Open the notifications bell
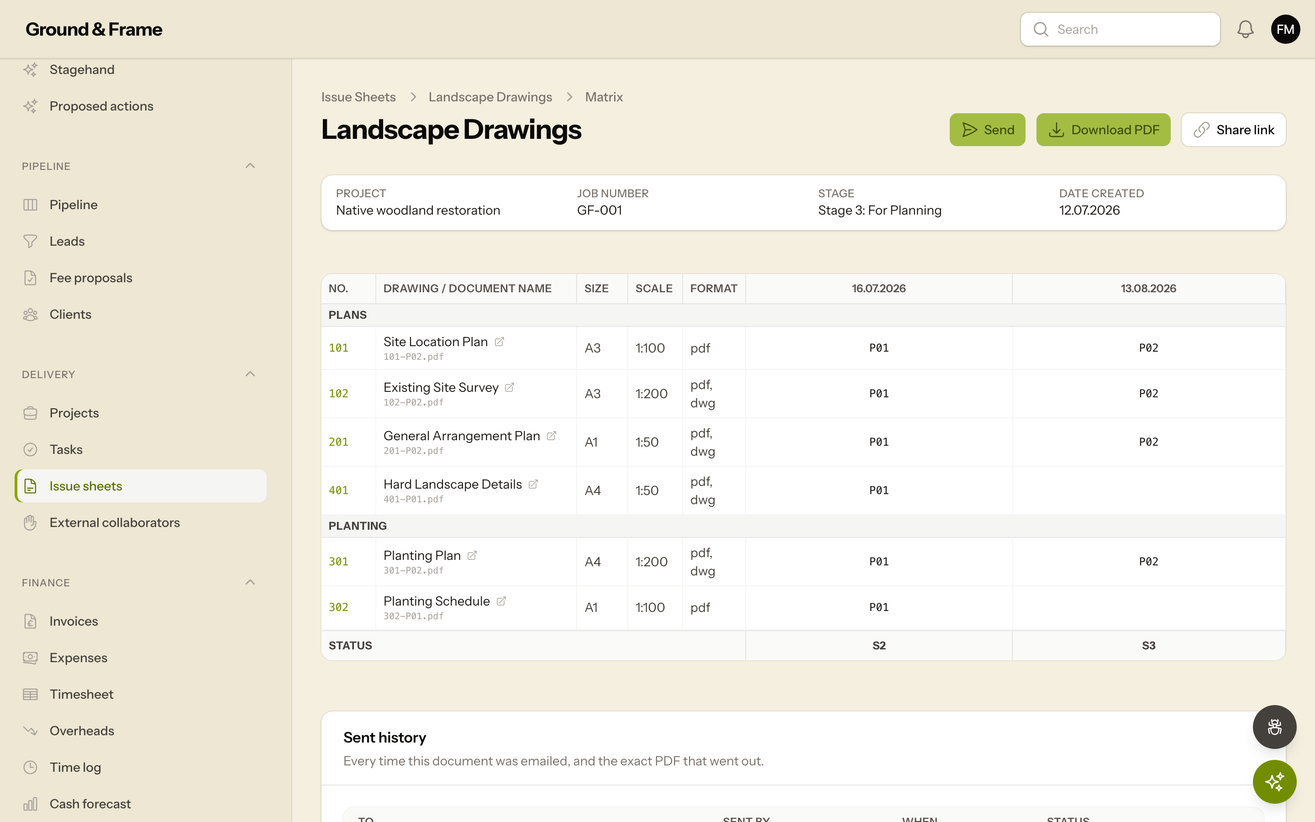This screenshot has width=1315, height=822. click(x=1245, y=29)
